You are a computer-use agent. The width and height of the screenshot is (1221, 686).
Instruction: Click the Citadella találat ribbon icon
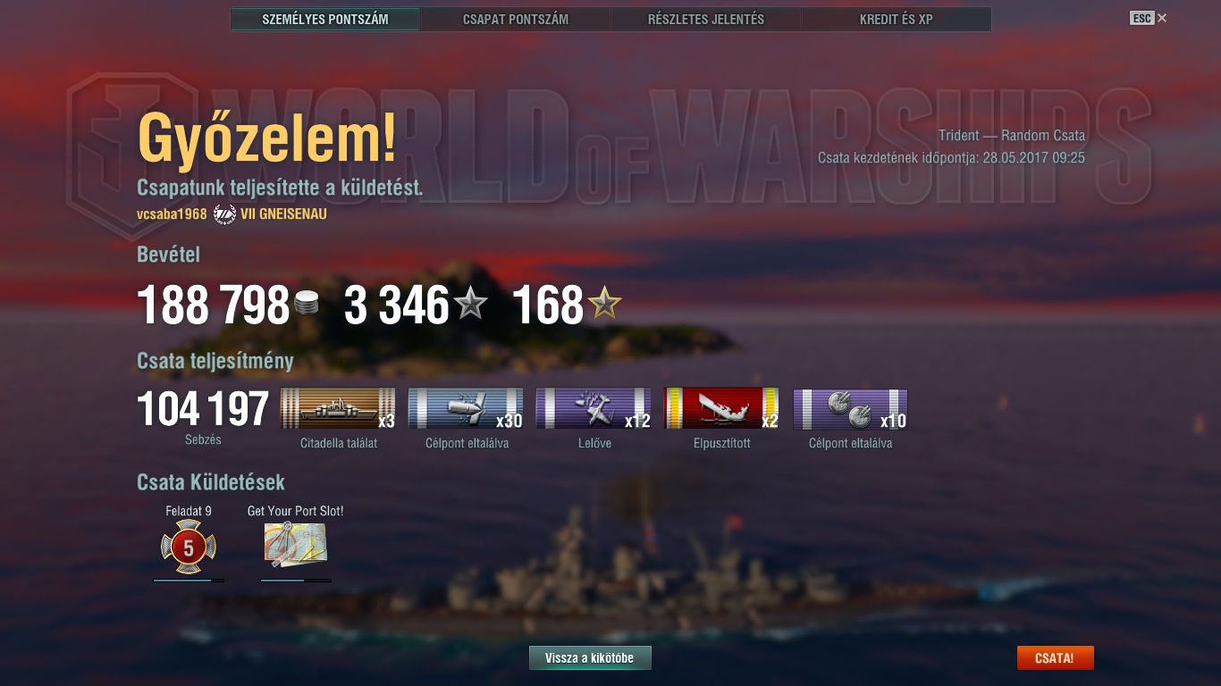(x=338, y=409)
